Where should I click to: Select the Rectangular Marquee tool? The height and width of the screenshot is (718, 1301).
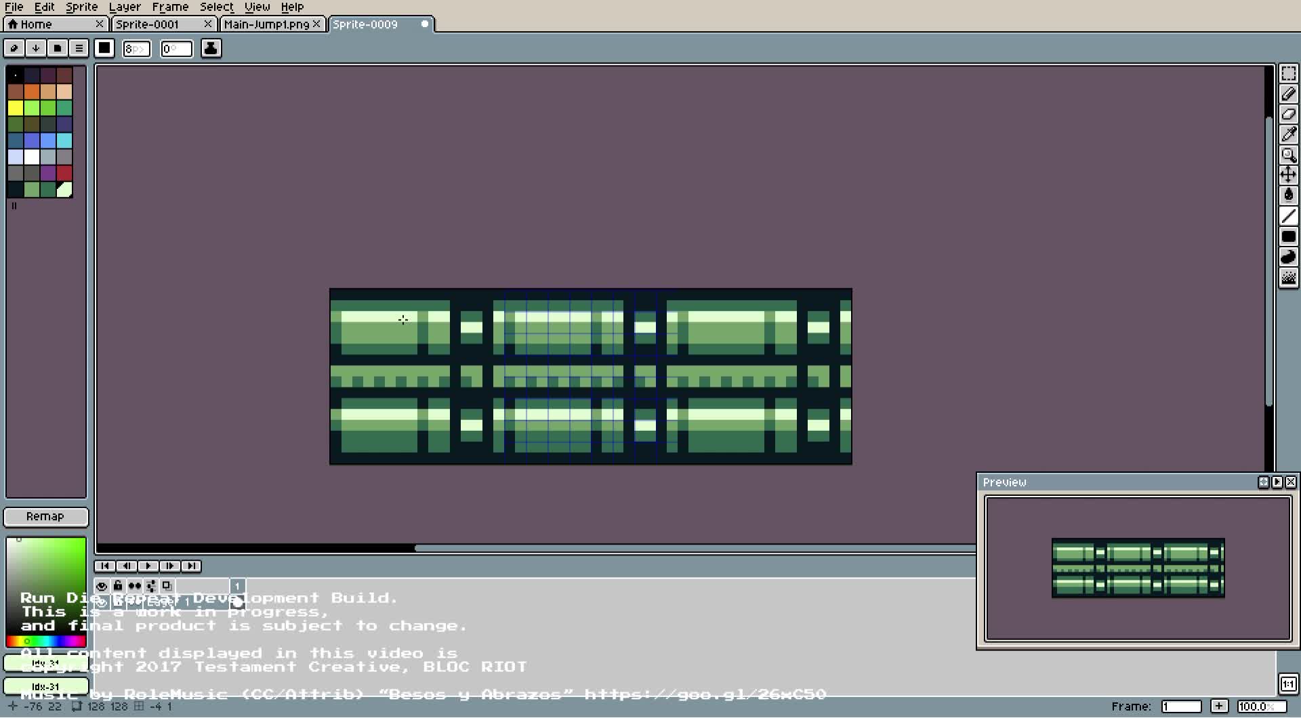1288,73
